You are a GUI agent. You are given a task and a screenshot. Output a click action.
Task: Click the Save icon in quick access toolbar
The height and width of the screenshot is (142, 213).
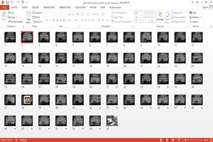[7, 2]
